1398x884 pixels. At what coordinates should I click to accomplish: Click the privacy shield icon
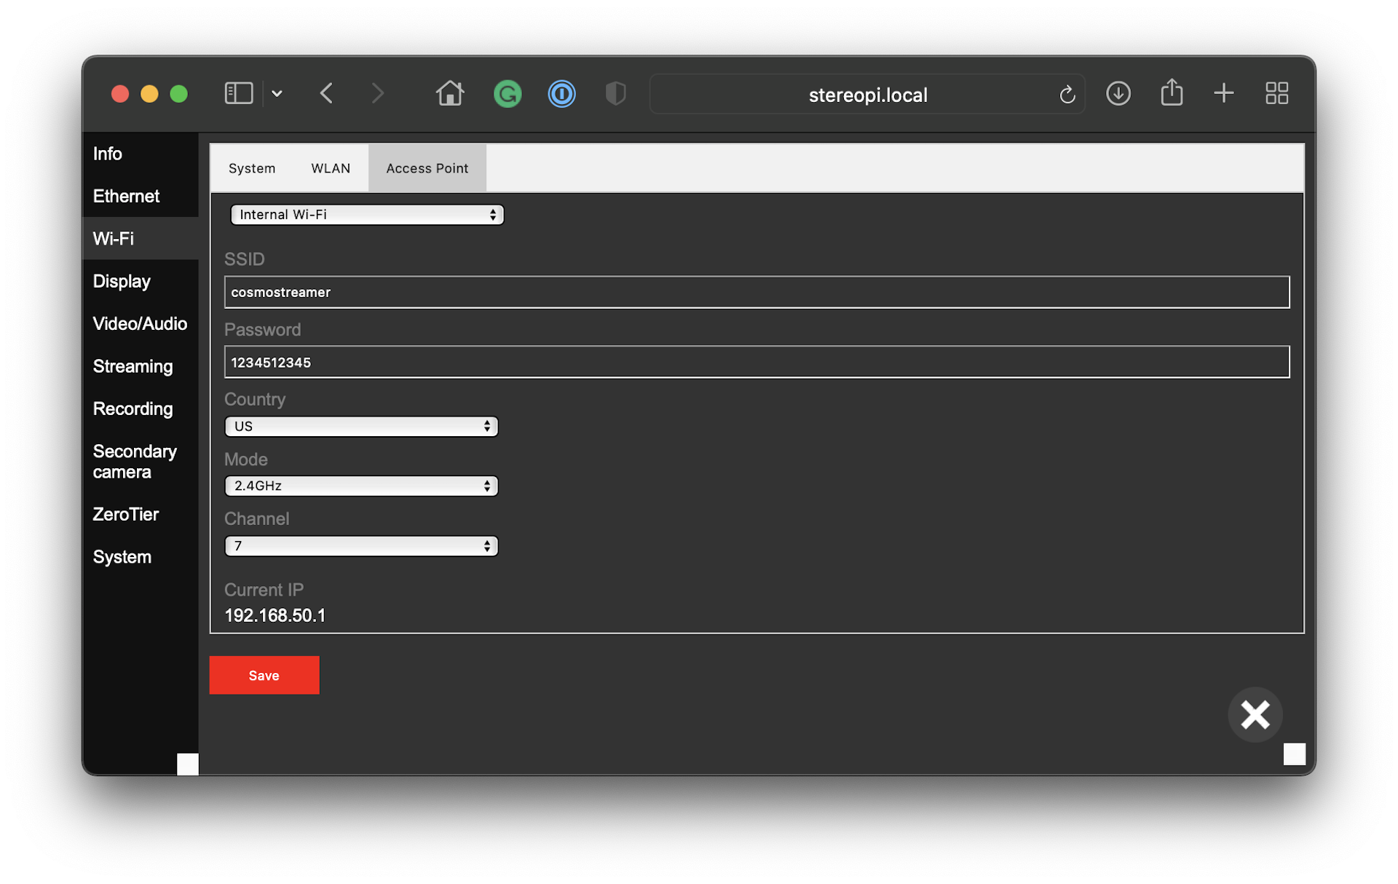click(x=615, y=93)
